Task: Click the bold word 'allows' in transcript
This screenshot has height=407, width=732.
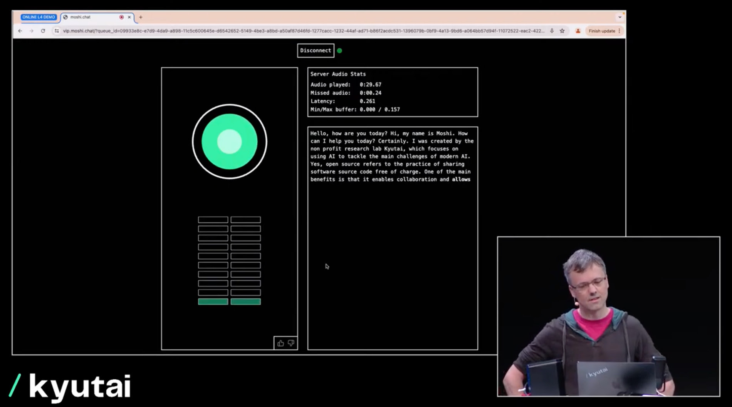Action: (x=461, y=179)
